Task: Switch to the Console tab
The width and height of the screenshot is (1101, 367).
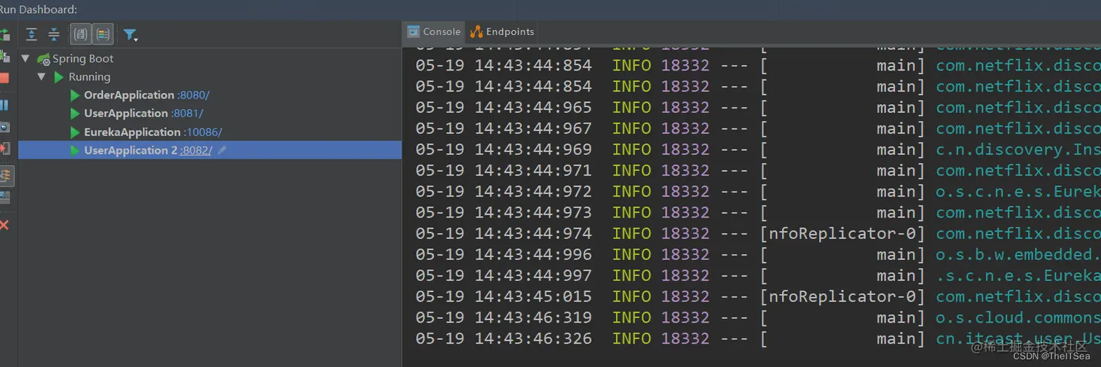Action: click(x=434, y=31)
